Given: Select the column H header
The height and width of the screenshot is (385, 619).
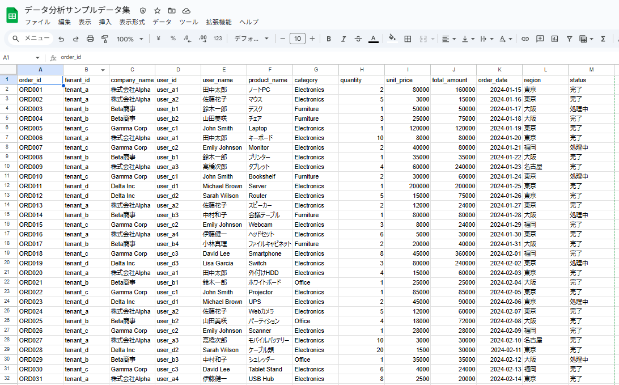Looking at the screenshot, I should point(361,70).
